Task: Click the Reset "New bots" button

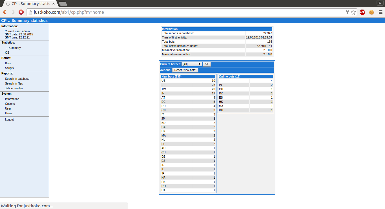Action: 185,70
